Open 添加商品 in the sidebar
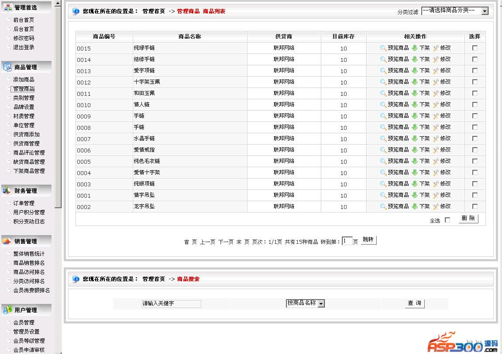The image size is (502, 354). [24, 80]
